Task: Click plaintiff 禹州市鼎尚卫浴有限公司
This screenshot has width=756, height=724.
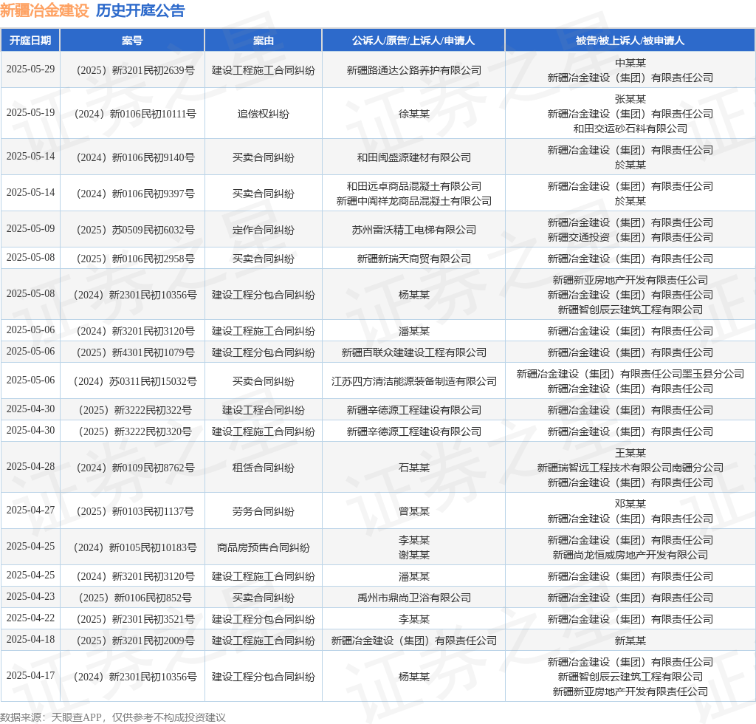Action: coord(413,598)
